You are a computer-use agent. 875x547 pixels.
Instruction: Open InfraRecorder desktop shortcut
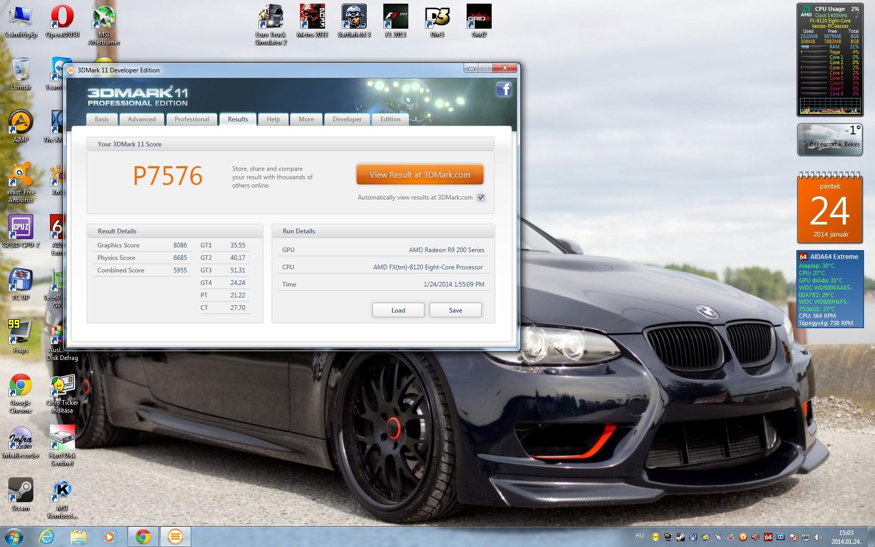(21, 442)
